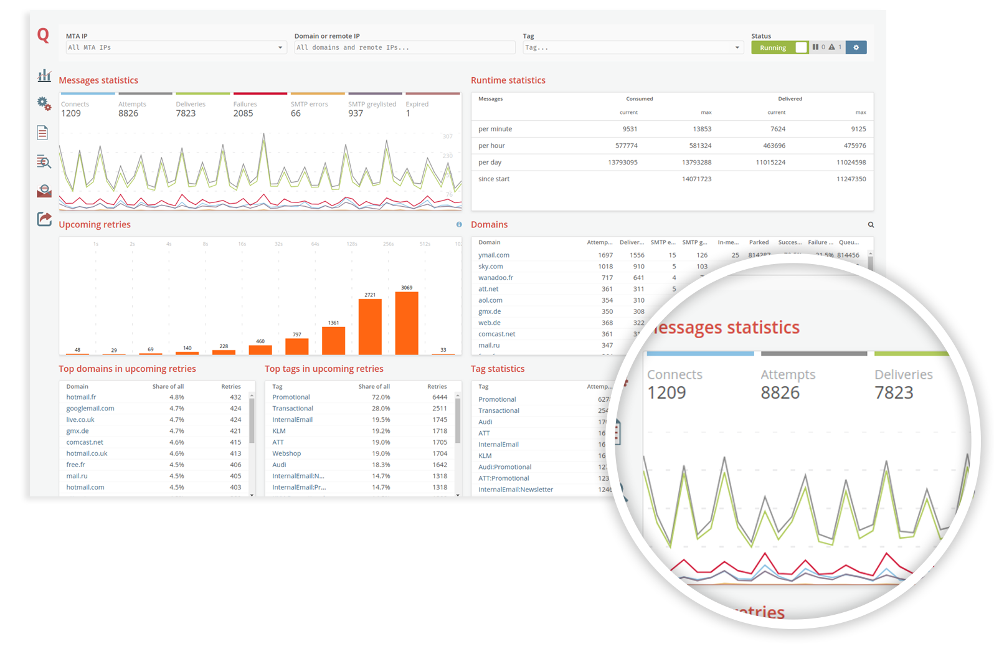The image size is (994, 649).
Task: Click the red Q logo icon
Action: click(x=43, y=36)
